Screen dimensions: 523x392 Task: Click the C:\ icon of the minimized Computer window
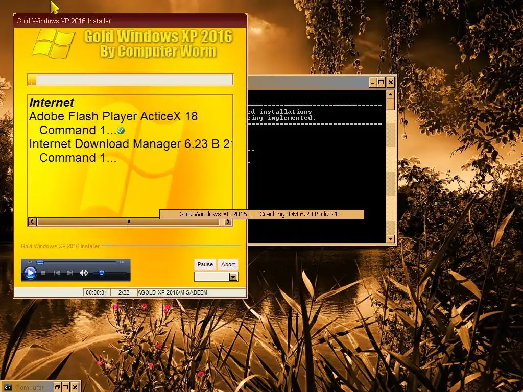tap(8, 387)
